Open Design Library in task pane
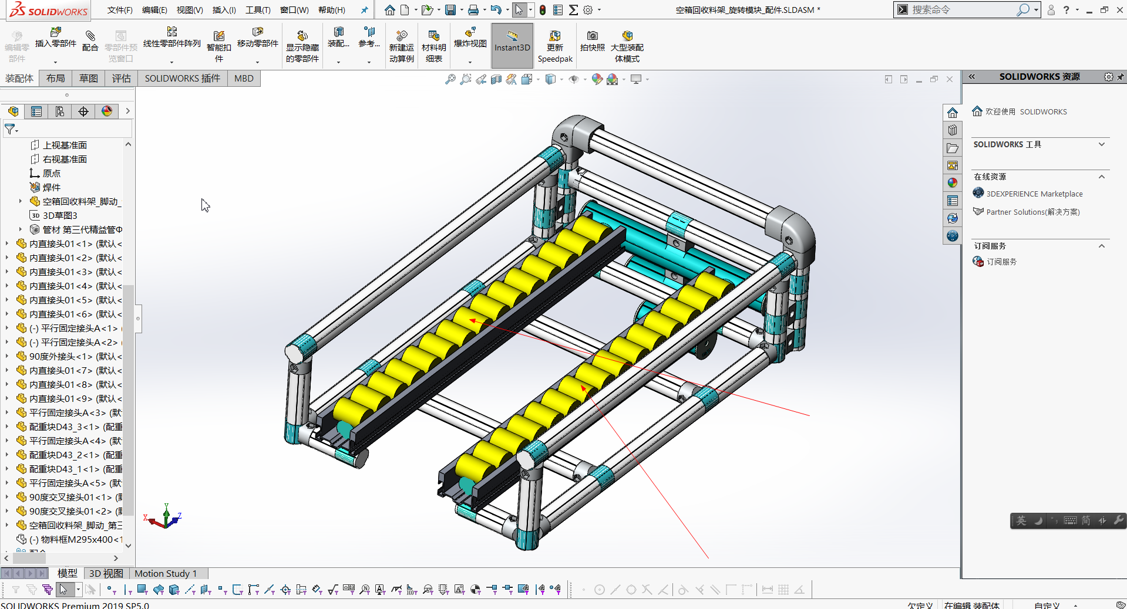The image size is (1127, 609). pyautogui.click(x=953, y=130)
